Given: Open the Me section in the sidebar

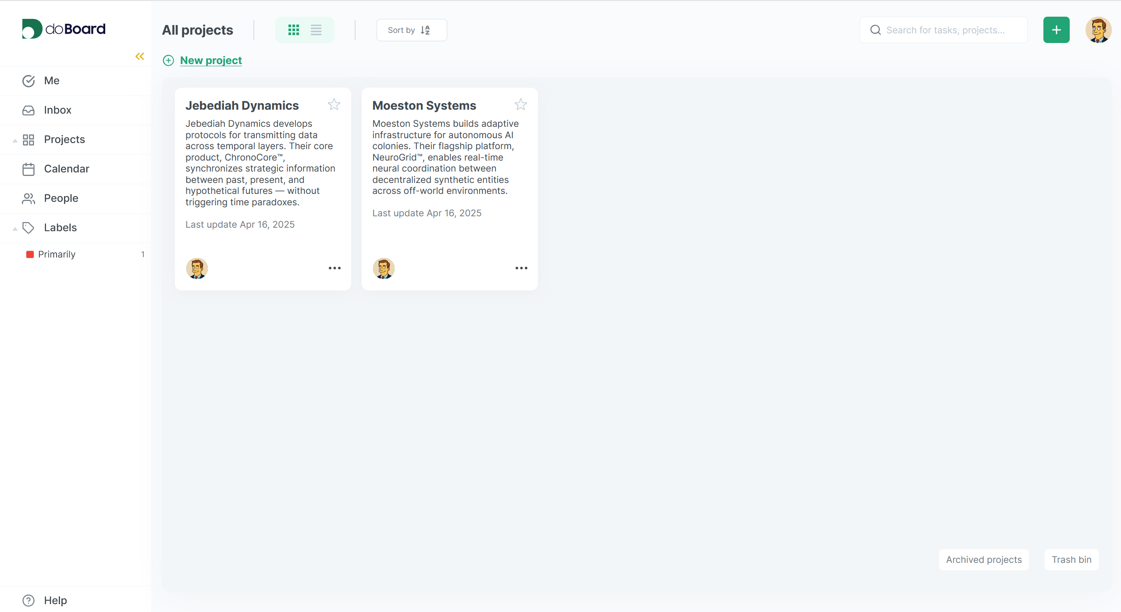Looking at the screenshot, I should (51, 81).
